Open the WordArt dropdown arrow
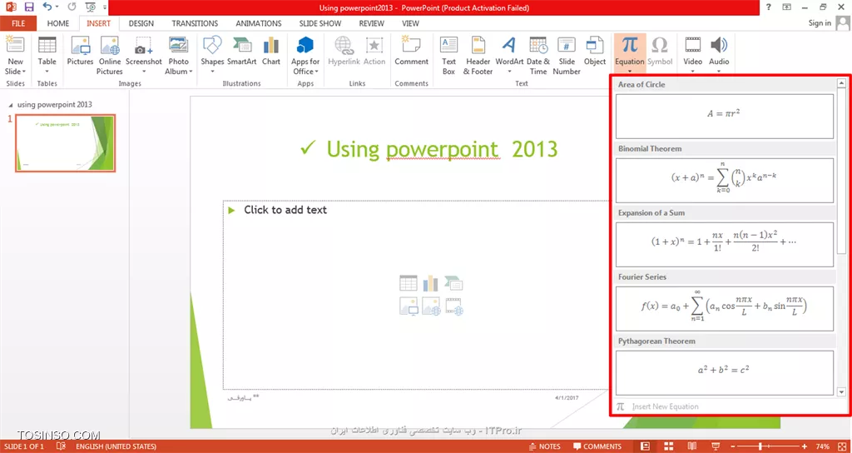The height and width of the screenshot is (453, 852). coord(509,72)
